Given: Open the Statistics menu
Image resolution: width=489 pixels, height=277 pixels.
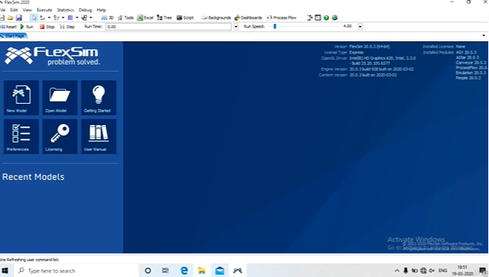Looking at the screenshot, I should tap(65, 10).
